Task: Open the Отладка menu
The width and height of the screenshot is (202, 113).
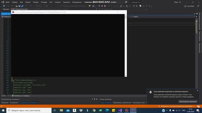Action: click(x=44, y=2)
